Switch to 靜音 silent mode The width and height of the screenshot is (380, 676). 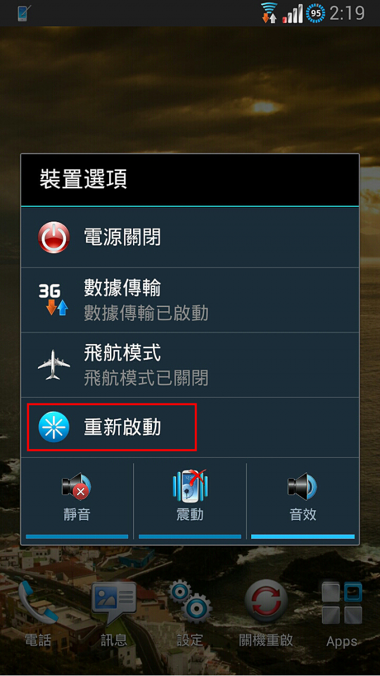[x=77, y=500]
